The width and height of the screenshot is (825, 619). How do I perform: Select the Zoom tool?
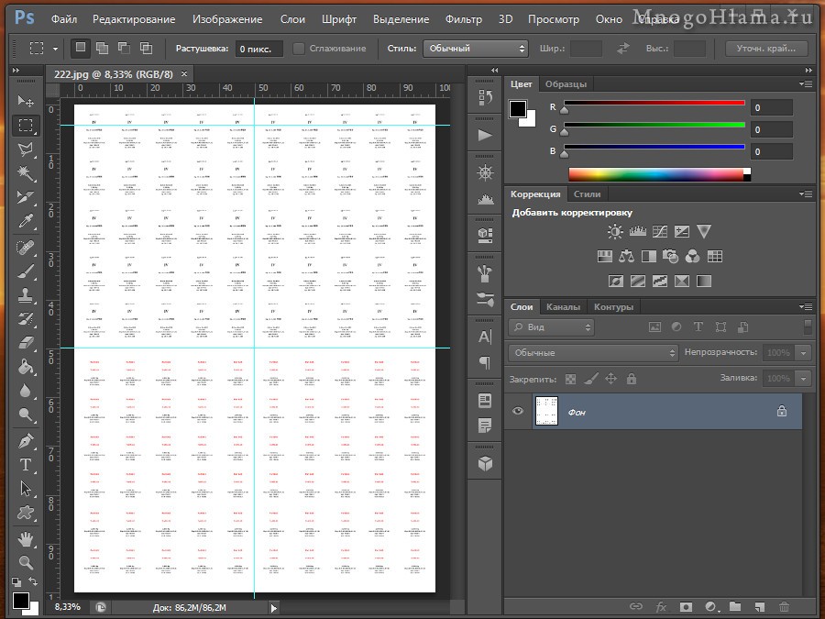click(26, 561)
